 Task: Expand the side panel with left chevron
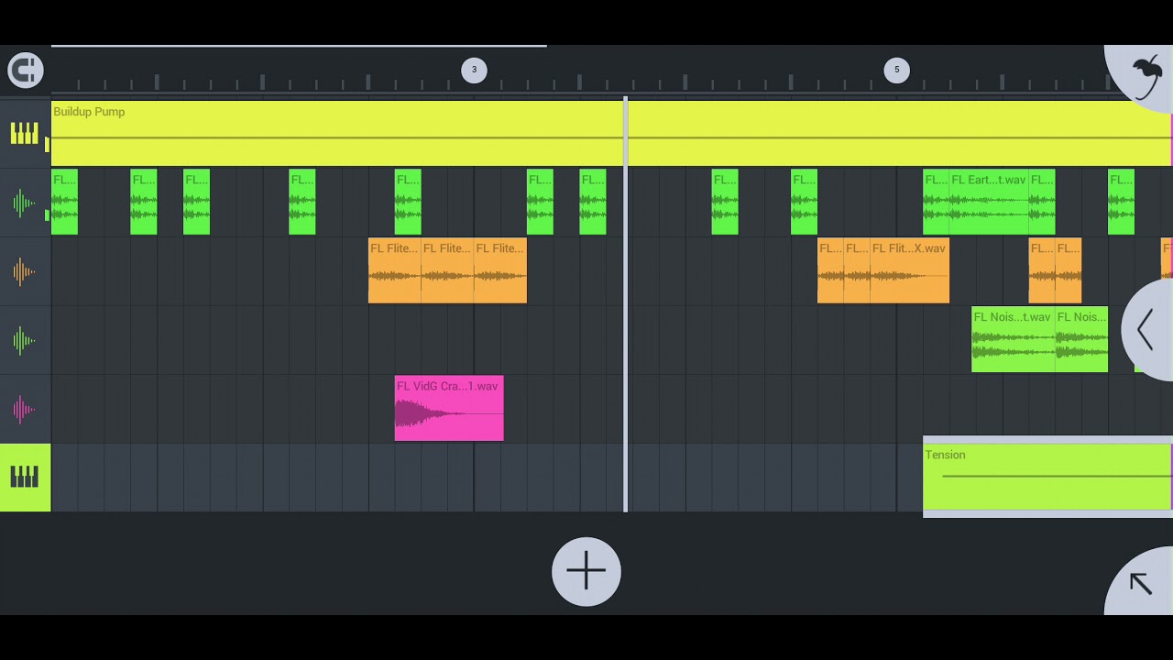pos(1147,330)
